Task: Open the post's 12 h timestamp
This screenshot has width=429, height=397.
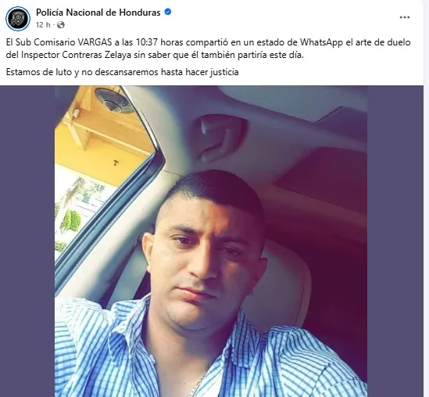Action: click(x=43, y=25)
